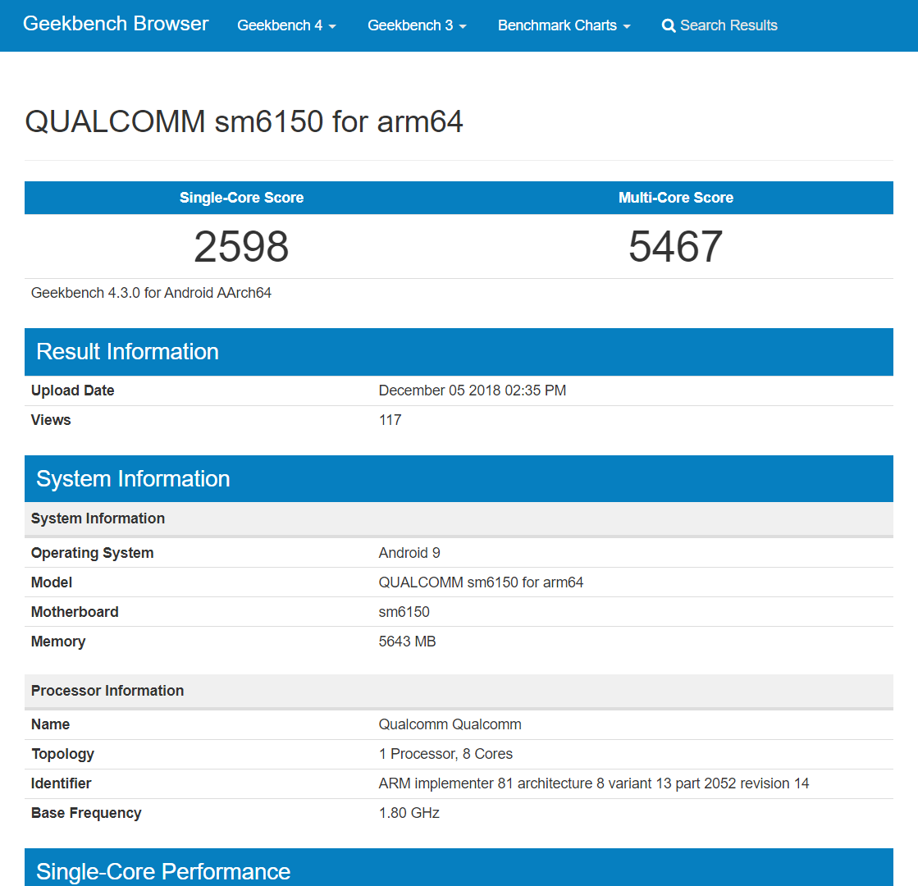
Task: Open the Benchmark Charts dropdown
Action: click(564, 25)
